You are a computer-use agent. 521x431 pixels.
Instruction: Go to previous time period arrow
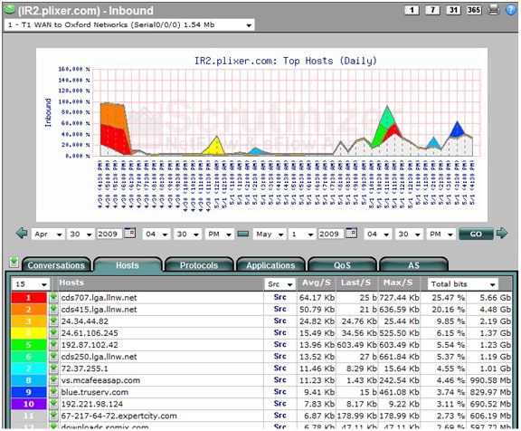[22, 233]
